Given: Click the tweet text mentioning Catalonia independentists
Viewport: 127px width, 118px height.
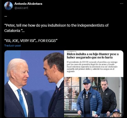Looking at the screenshot, I should 56,28.
